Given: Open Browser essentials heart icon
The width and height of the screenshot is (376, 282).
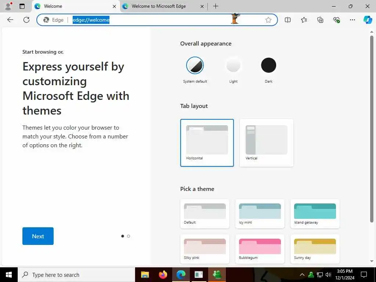Looking at the screenshot, I should 336,20.
